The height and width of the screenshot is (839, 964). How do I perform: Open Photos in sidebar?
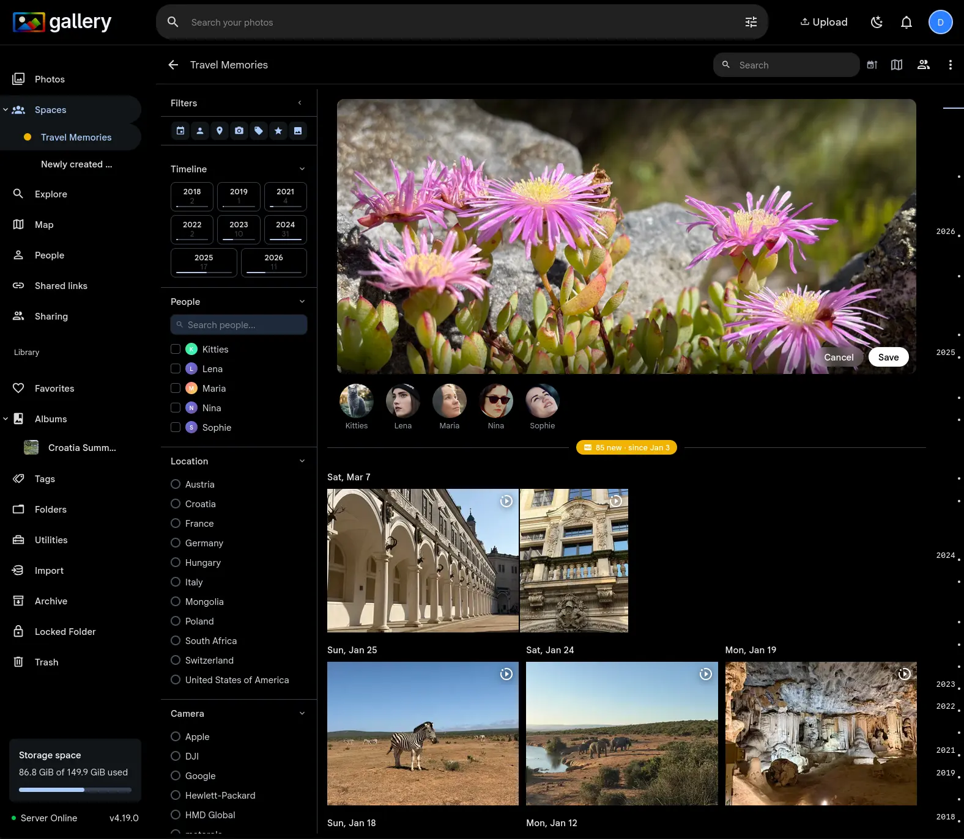pyautogui.click(x=70, y=79)
